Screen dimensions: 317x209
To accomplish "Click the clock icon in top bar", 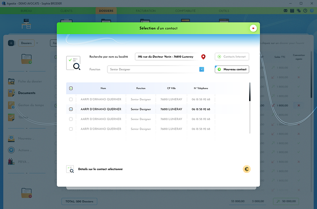I will [x=305, y=11].
